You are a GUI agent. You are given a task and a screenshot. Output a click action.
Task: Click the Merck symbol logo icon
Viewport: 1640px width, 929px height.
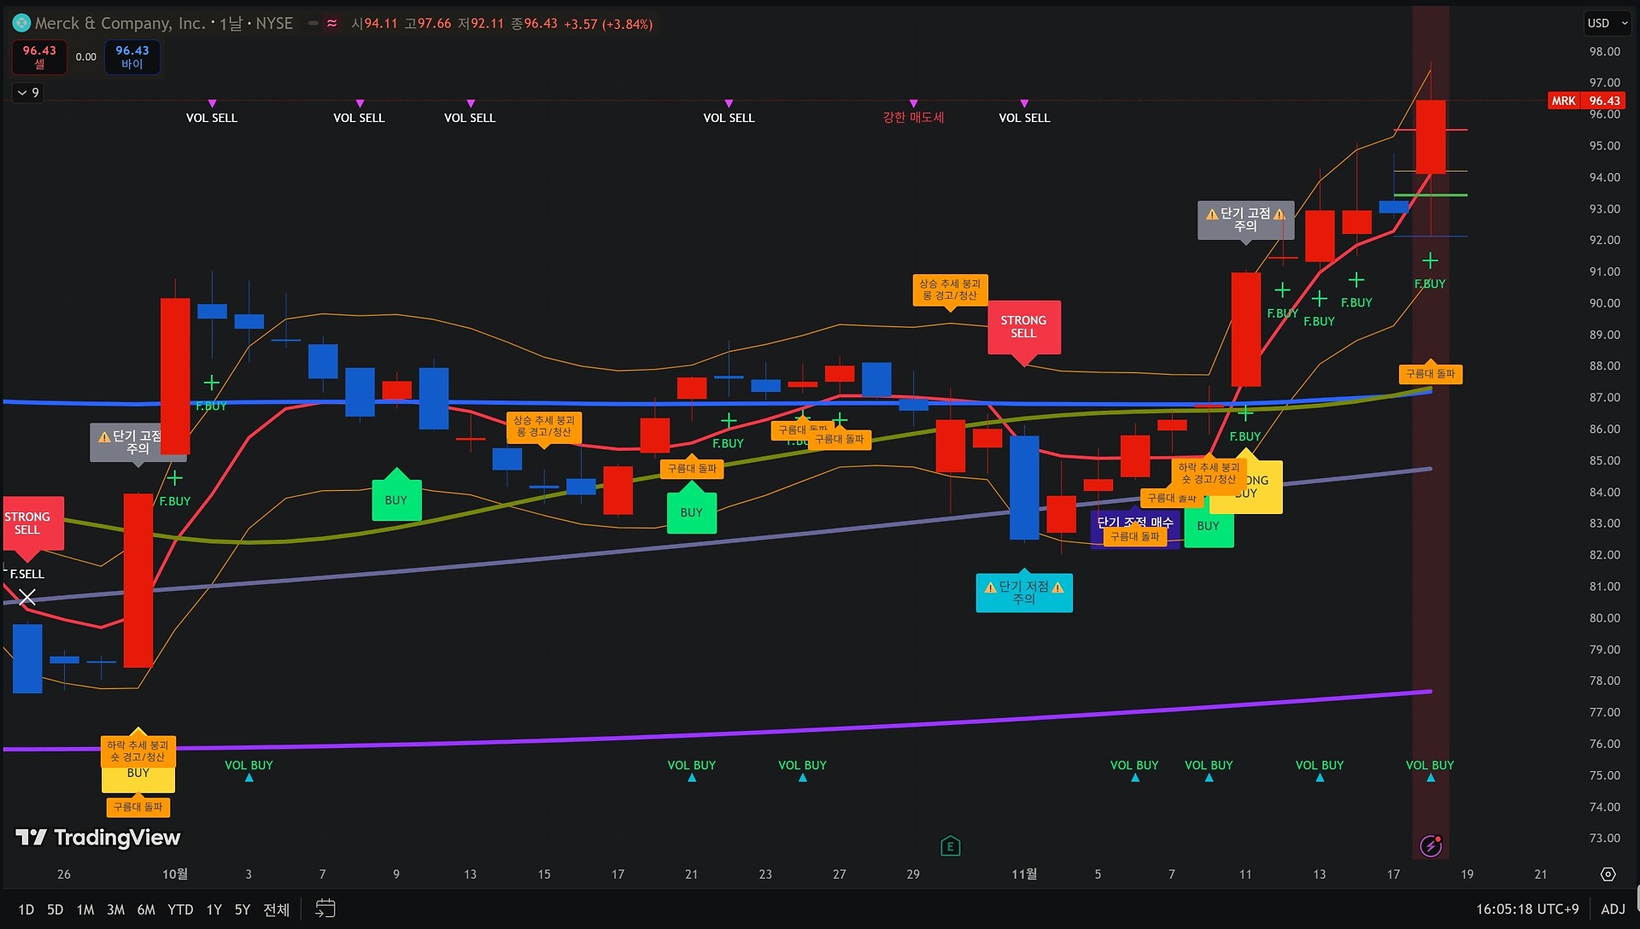point(21,23)
